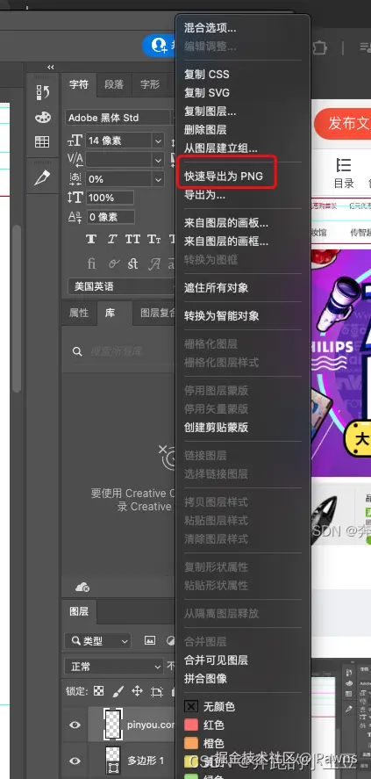
Task: Click the tsume character spacing icon
Action: pyautogui.click(x=75, y=179)
